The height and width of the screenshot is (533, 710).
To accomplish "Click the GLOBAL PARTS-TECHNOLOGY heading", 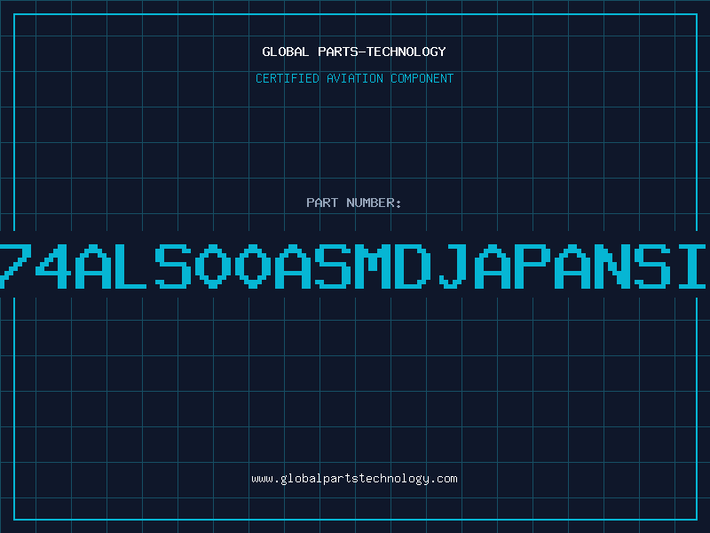I will click(x=354, y=52).
